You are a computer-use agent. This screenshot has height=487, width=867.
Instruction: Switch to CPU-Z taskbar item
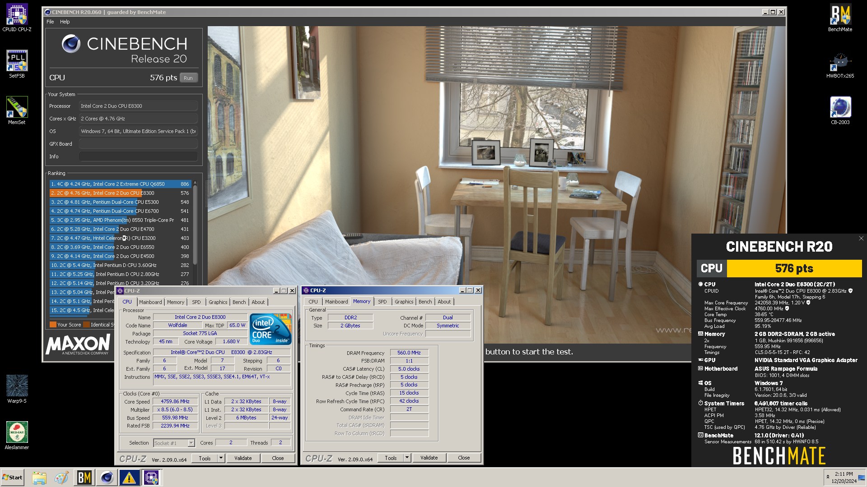coord(151,477)
